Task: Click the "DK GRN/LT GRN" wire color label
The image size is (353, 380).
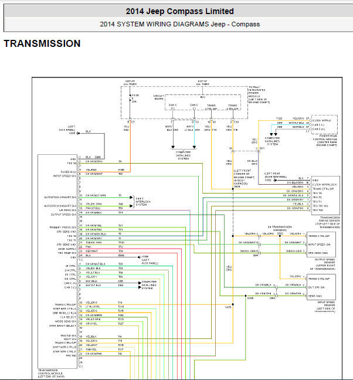Action: pyautogui.click(x=96, y=195)
